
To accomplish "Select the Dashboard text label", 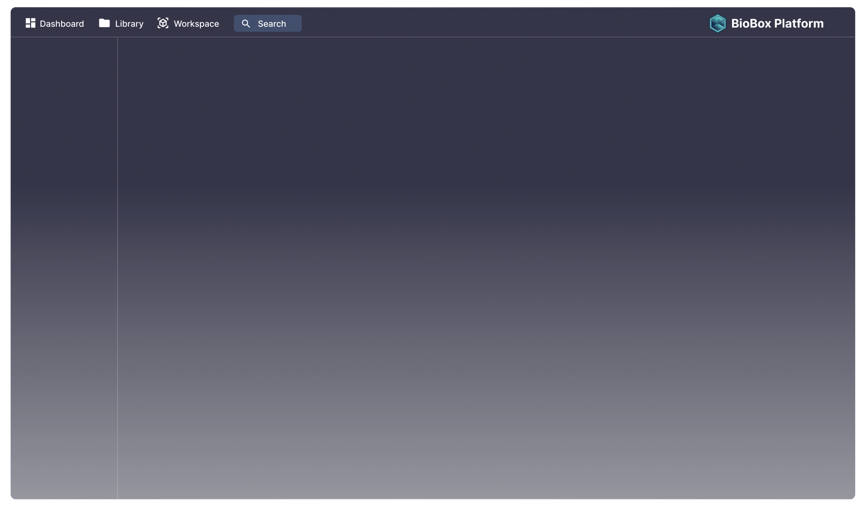I will point(62,24).
